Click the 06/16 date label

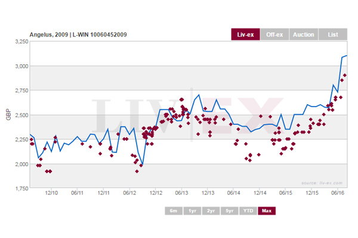338,193
